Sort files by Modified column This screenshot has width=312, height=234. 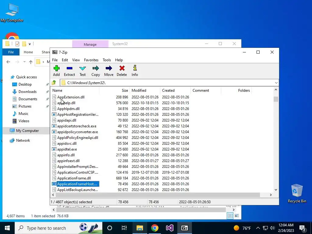(145, 90)
